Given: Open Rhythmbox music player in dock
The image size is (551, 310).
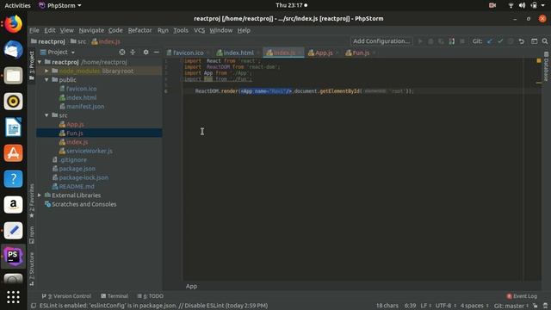Looking at the screenshot, I should (x=14, y=102).
